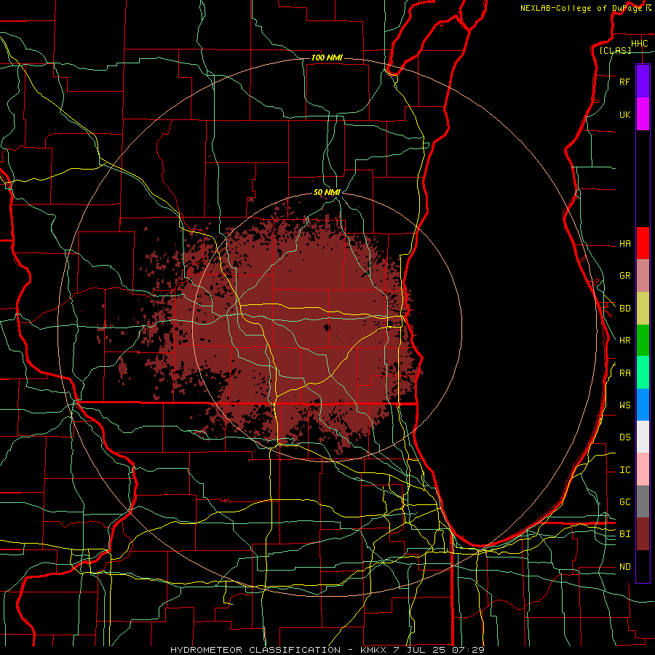Image resolution: width=655 pixels, height=655 pixels.
Task: Click the BI legend label
Action: [624, 534]
